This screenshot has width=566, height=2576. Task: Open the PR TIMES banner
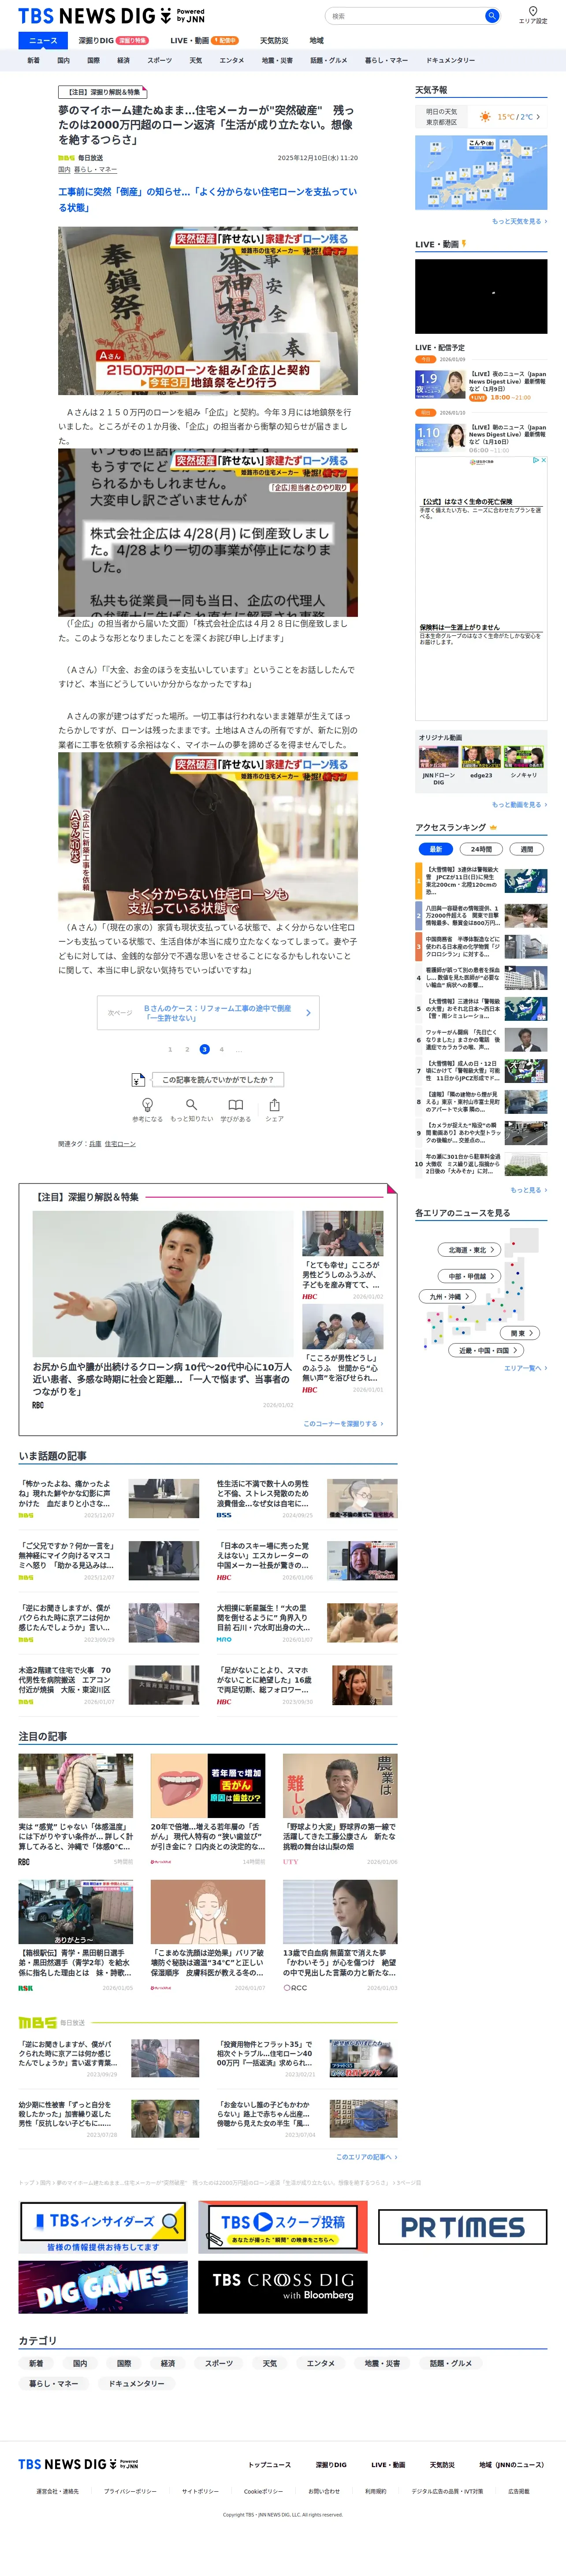[463, 2227]
